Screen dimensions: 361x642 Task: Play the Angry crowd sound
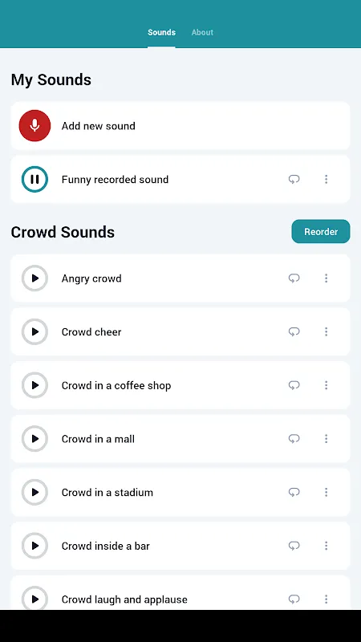click(x=34, y=278)
